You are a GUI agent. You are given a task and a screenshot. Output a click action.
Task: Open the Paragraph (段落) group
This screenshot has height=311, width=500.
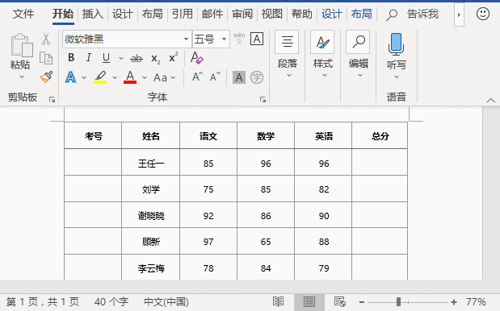coord(288,55)
